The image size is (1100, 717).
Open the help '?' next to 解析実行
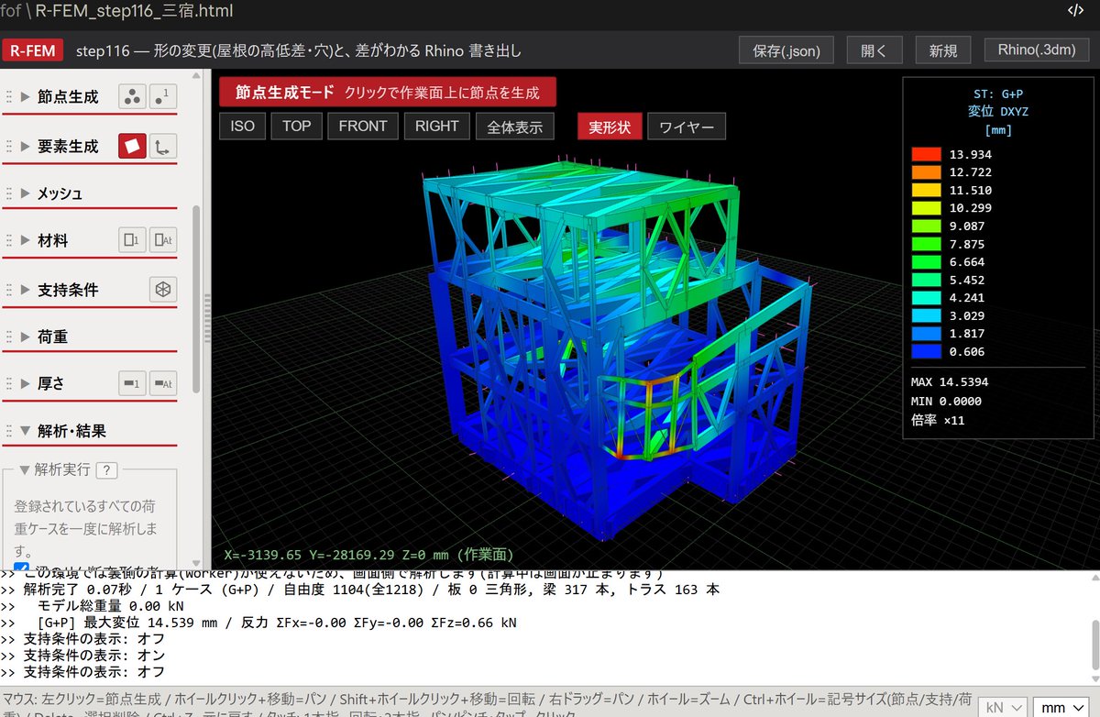pos(106,469)
